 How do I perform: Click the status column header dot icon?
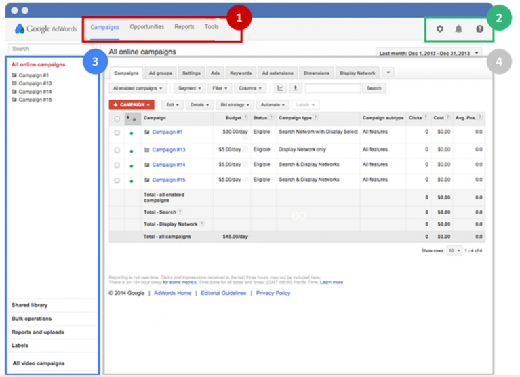click(x=134, y=119)
